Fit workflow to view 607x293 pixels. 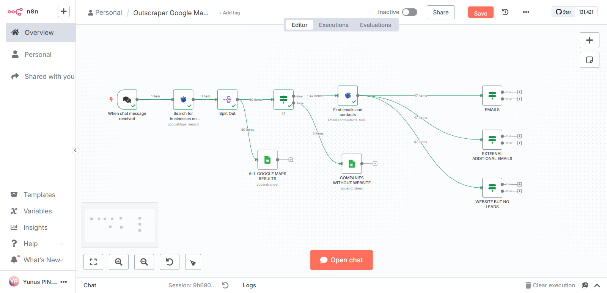tap(93, 262)
